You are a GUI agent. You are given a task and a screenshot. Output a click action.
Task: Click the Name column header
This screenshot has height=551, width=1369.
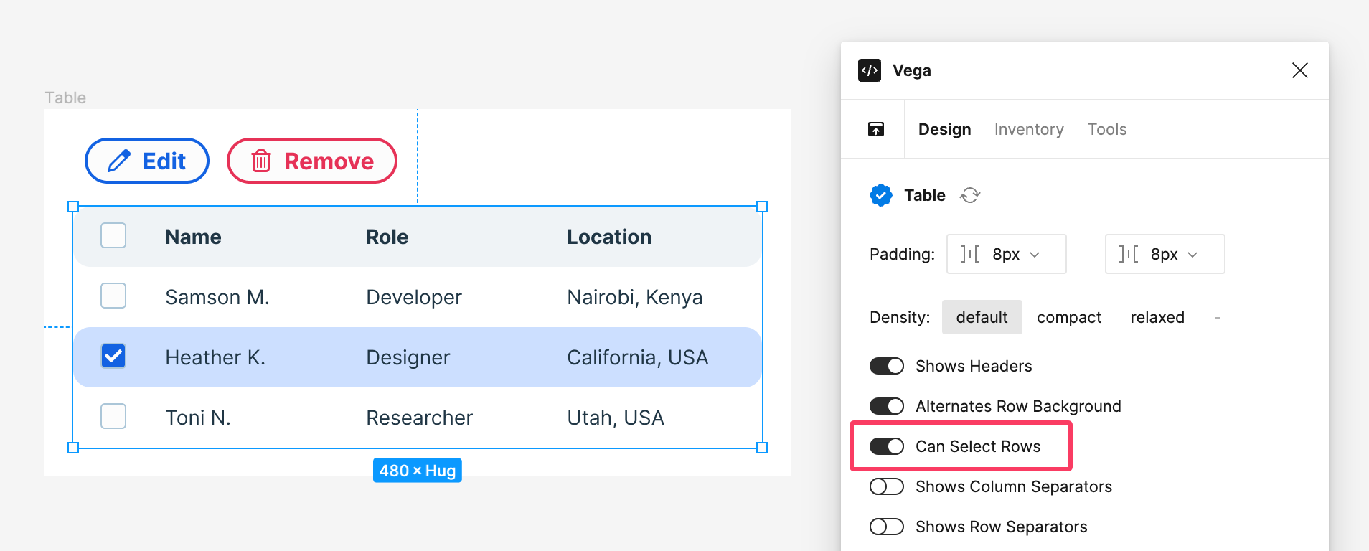(193, 237)
